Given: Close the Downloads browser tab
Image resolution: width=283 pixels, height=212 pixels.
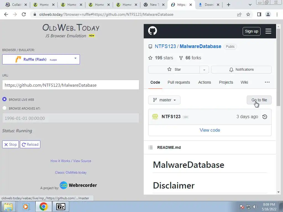Looking at the screenshot, I should pyautogui.click(x=218, y=5).
